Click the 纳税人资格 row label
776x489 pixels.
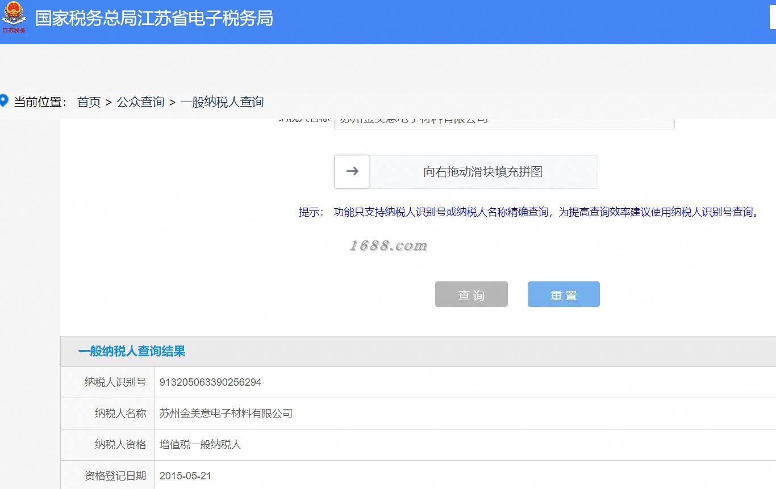pos(120,445)
